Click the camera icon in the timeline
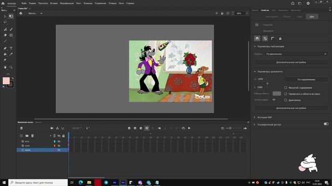Viewport: 332px width, 186px height. pyautogui.click(x=52, y=128)
